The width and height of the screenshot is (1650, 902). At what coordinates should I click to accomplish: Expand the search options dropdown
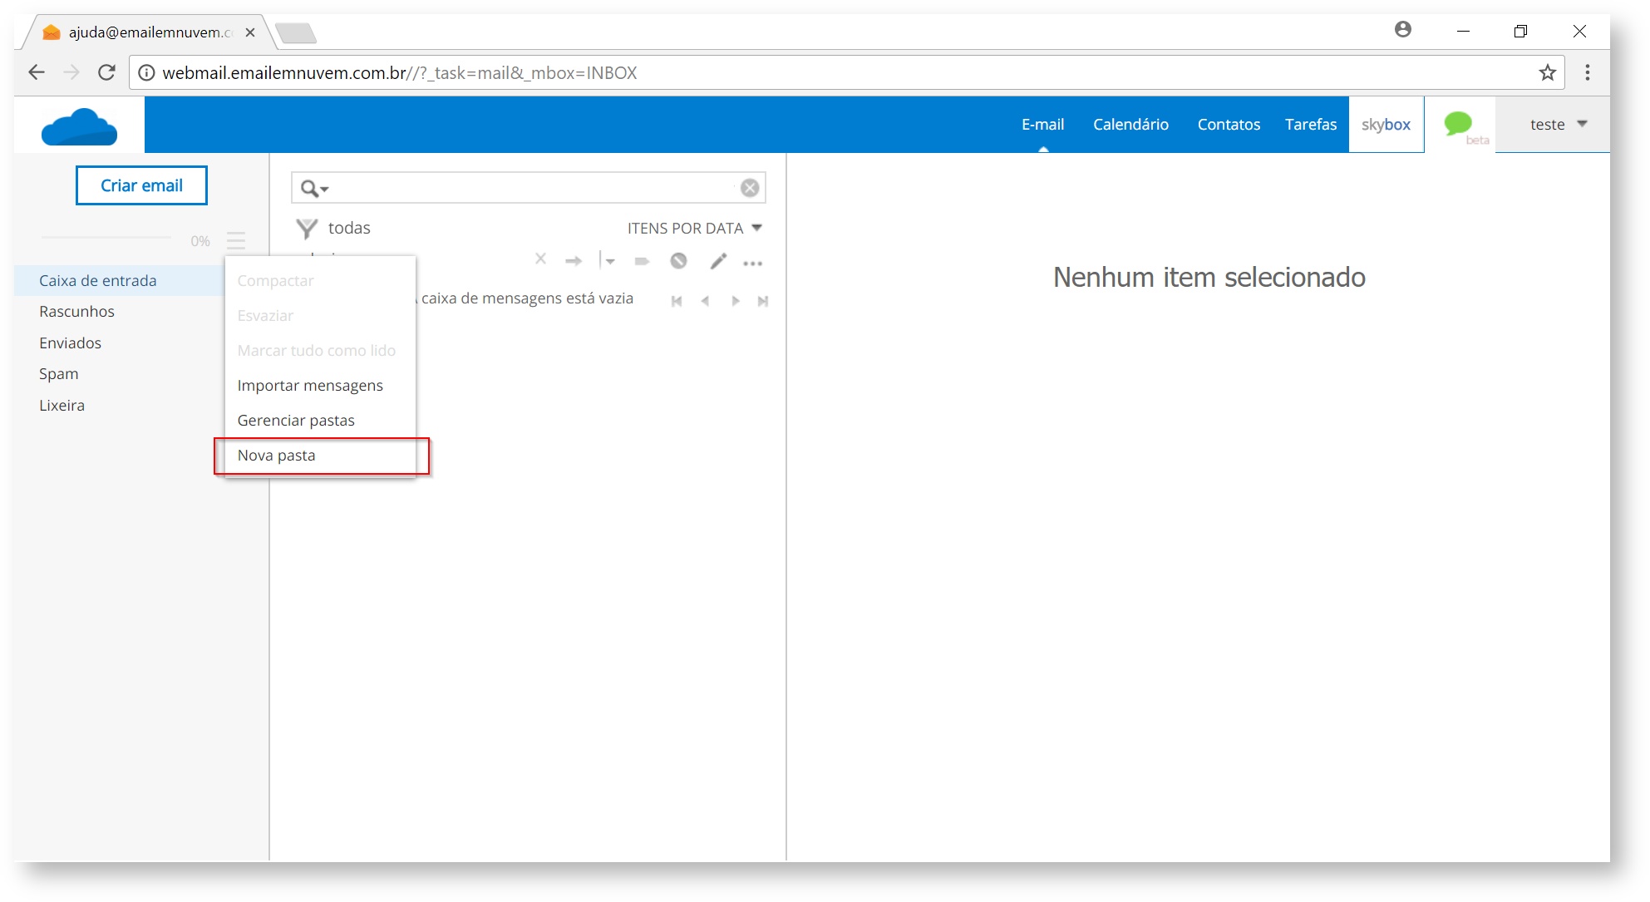314,189
